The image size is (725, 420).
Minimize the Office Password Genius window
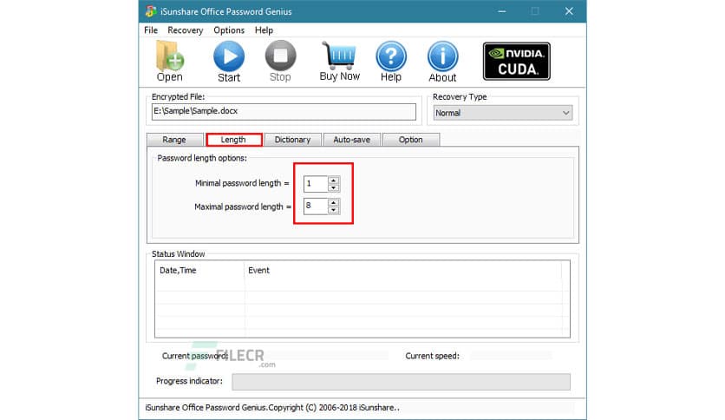coord(501,11)
